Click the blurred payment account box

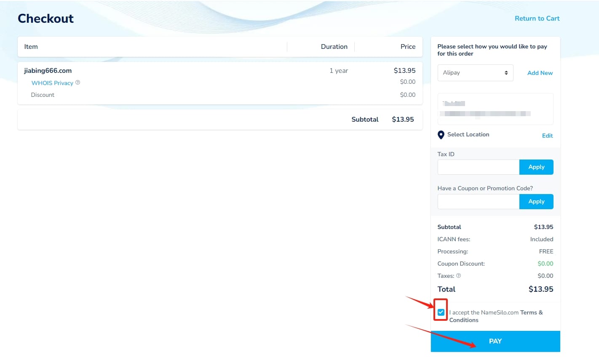tap(495, 109)
